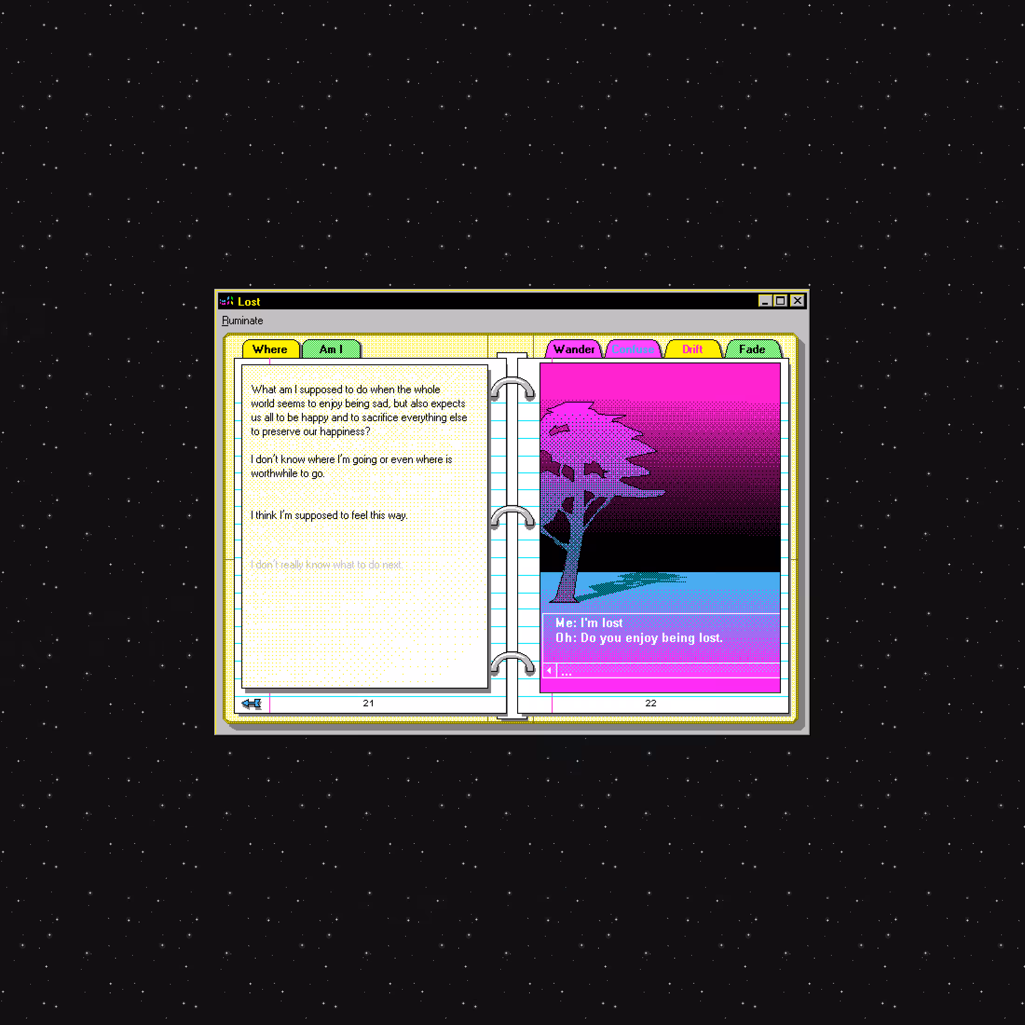This screenshot has height=1025, width=1025.
Task: Minimize the Lost window
Action: point(765,301)
